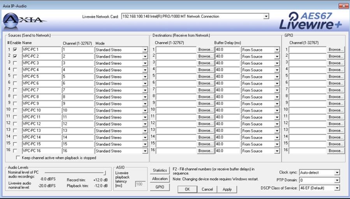
Task: Click Apply to save settings
Action: [x=227, y=189]
